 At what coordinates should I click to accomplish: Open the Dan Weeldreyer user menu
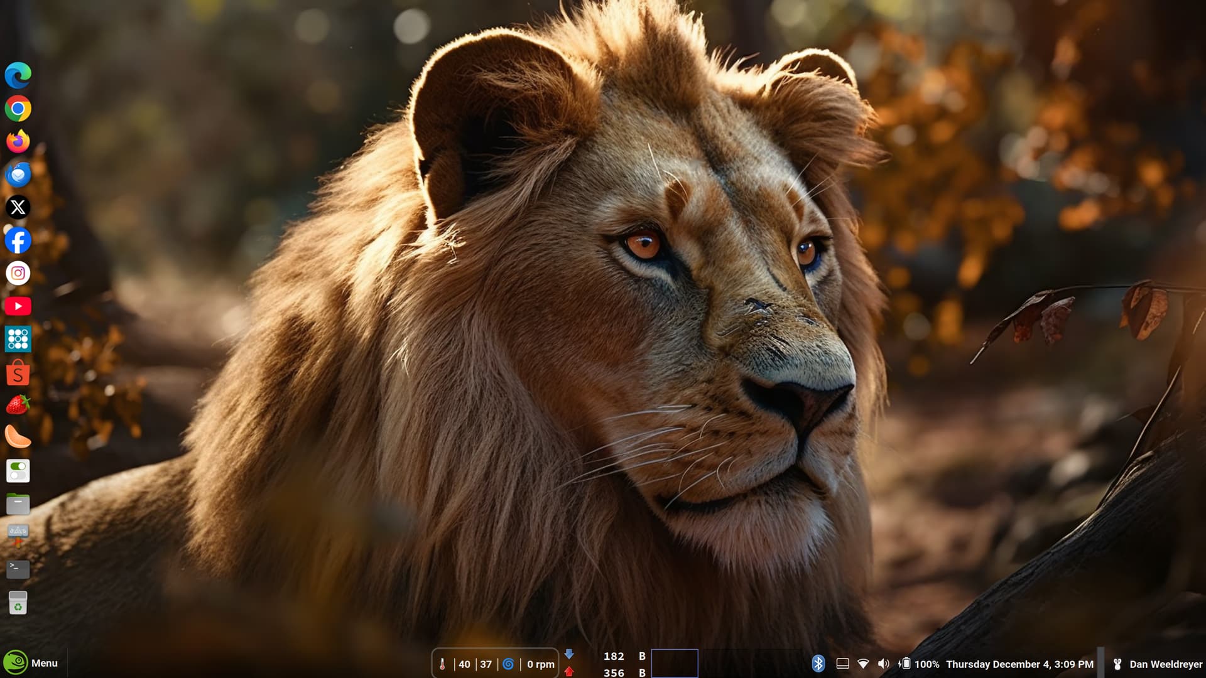click(1158, 664)
